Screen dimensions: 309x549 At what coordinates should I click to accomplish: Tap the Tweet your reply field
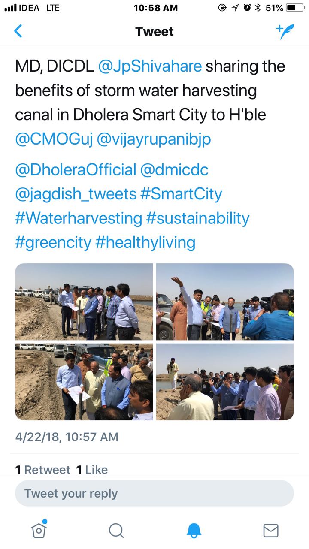(154, 493)
